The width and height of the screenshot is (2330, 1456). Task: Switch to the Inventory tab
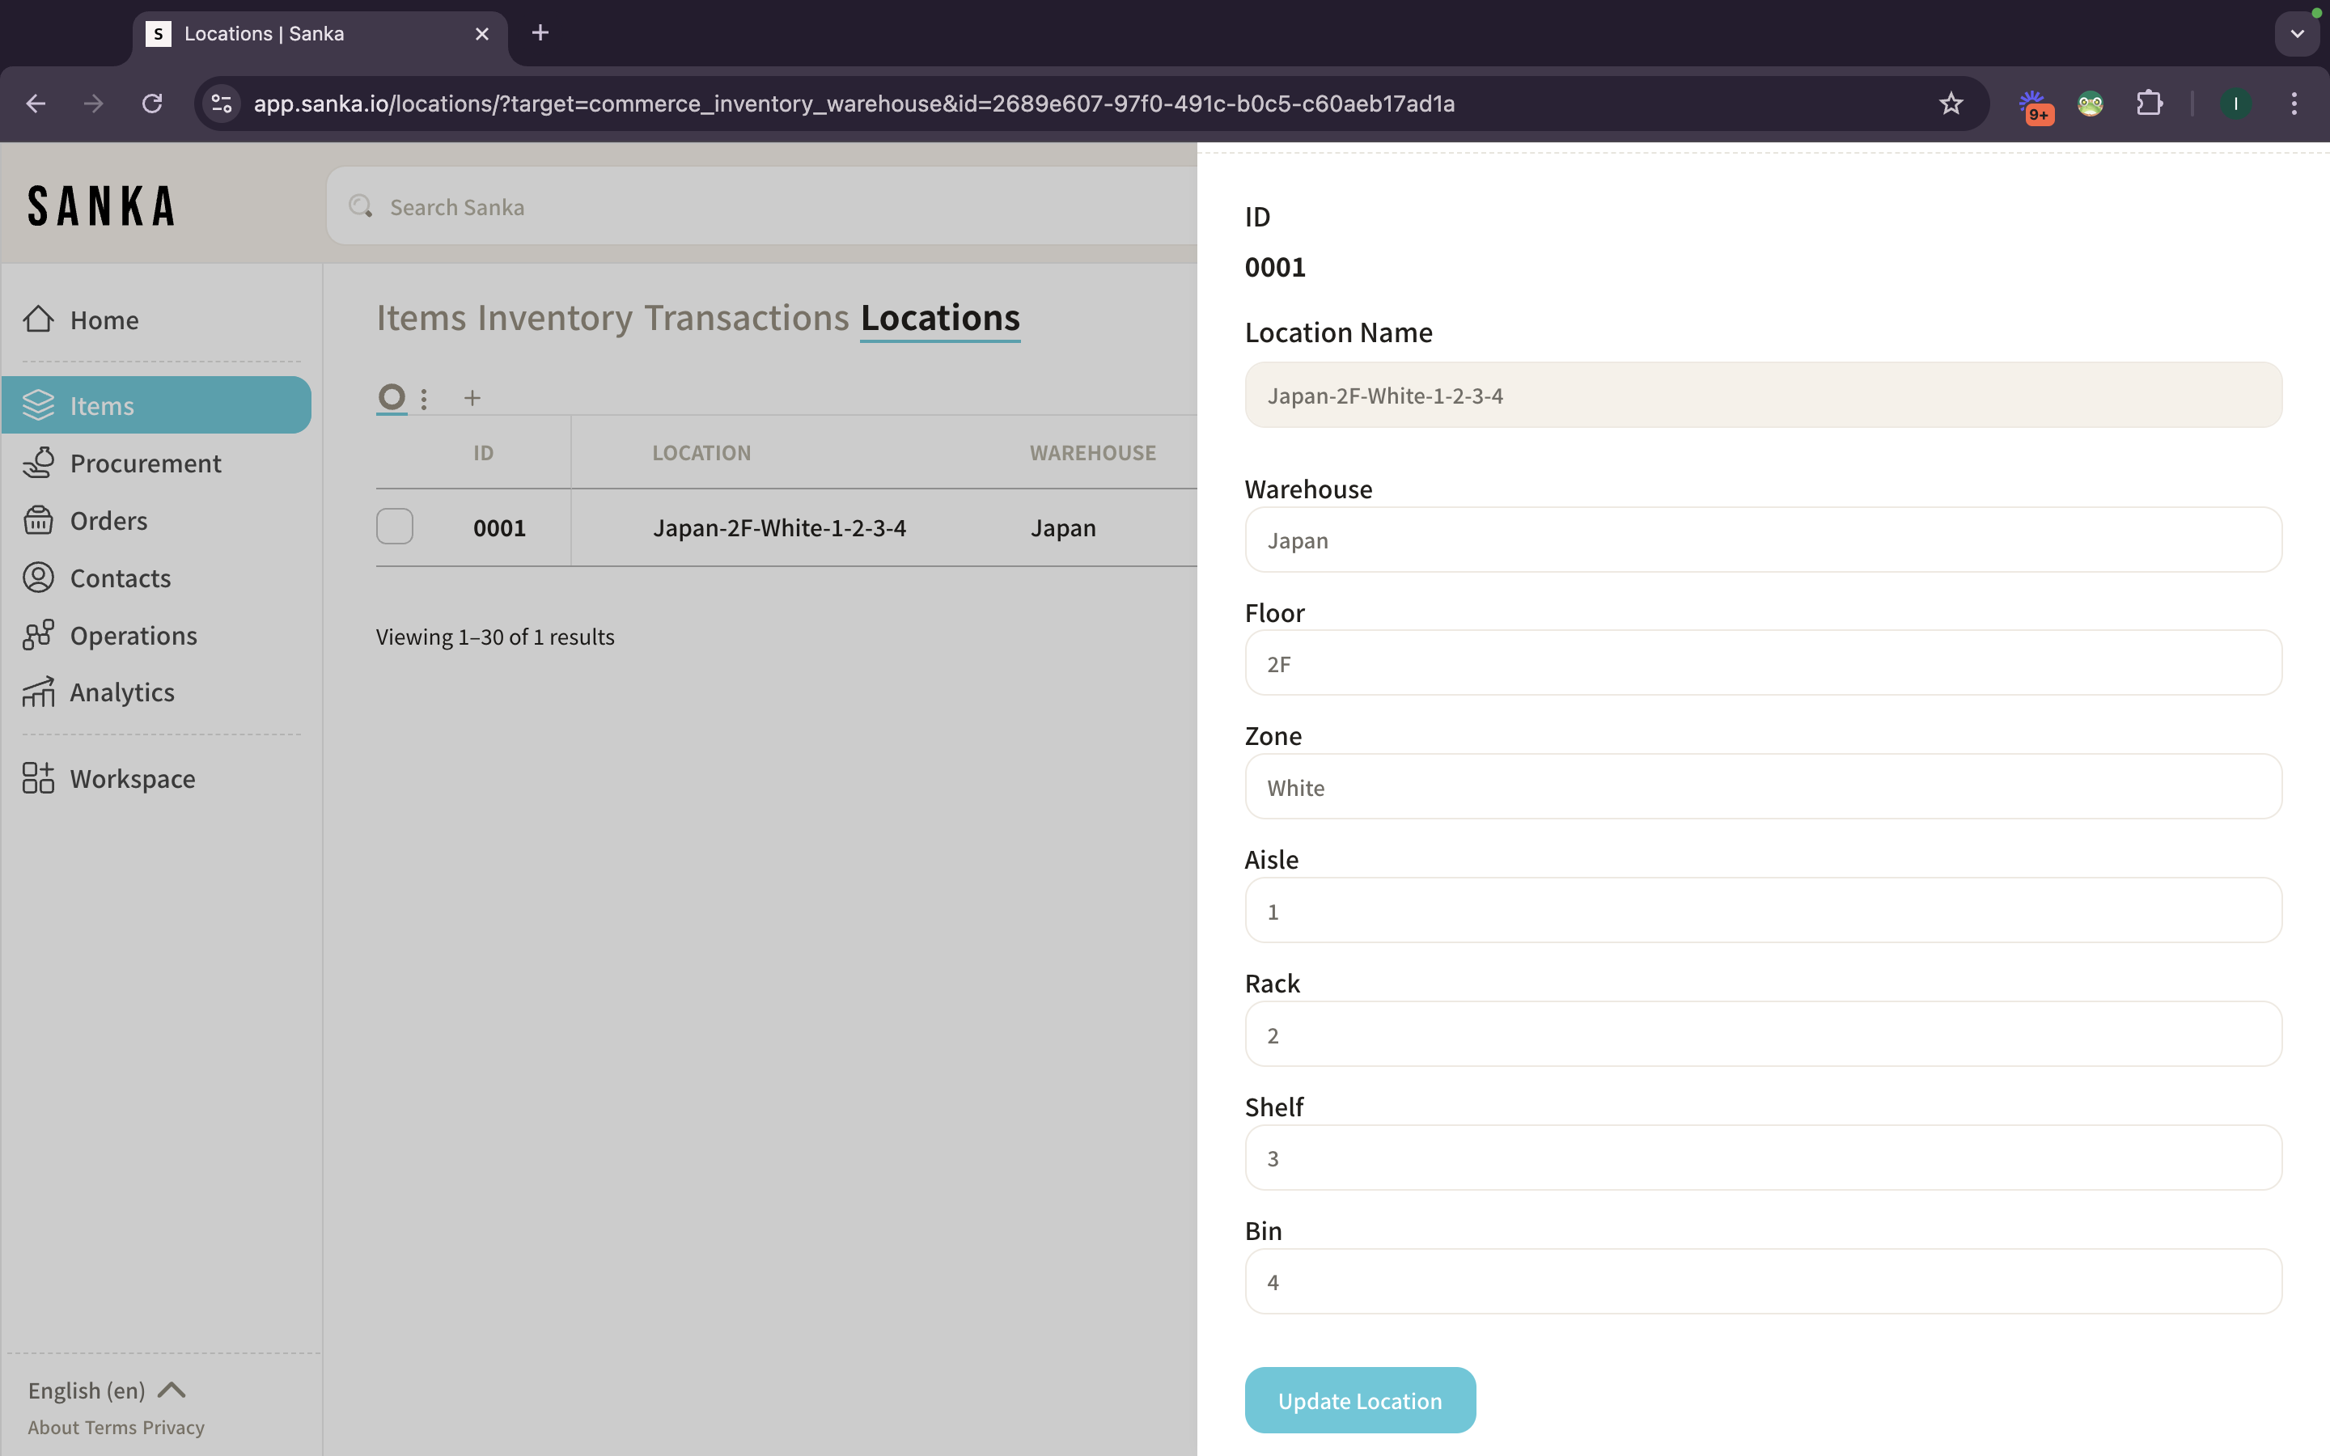click(x=554, y=318)
